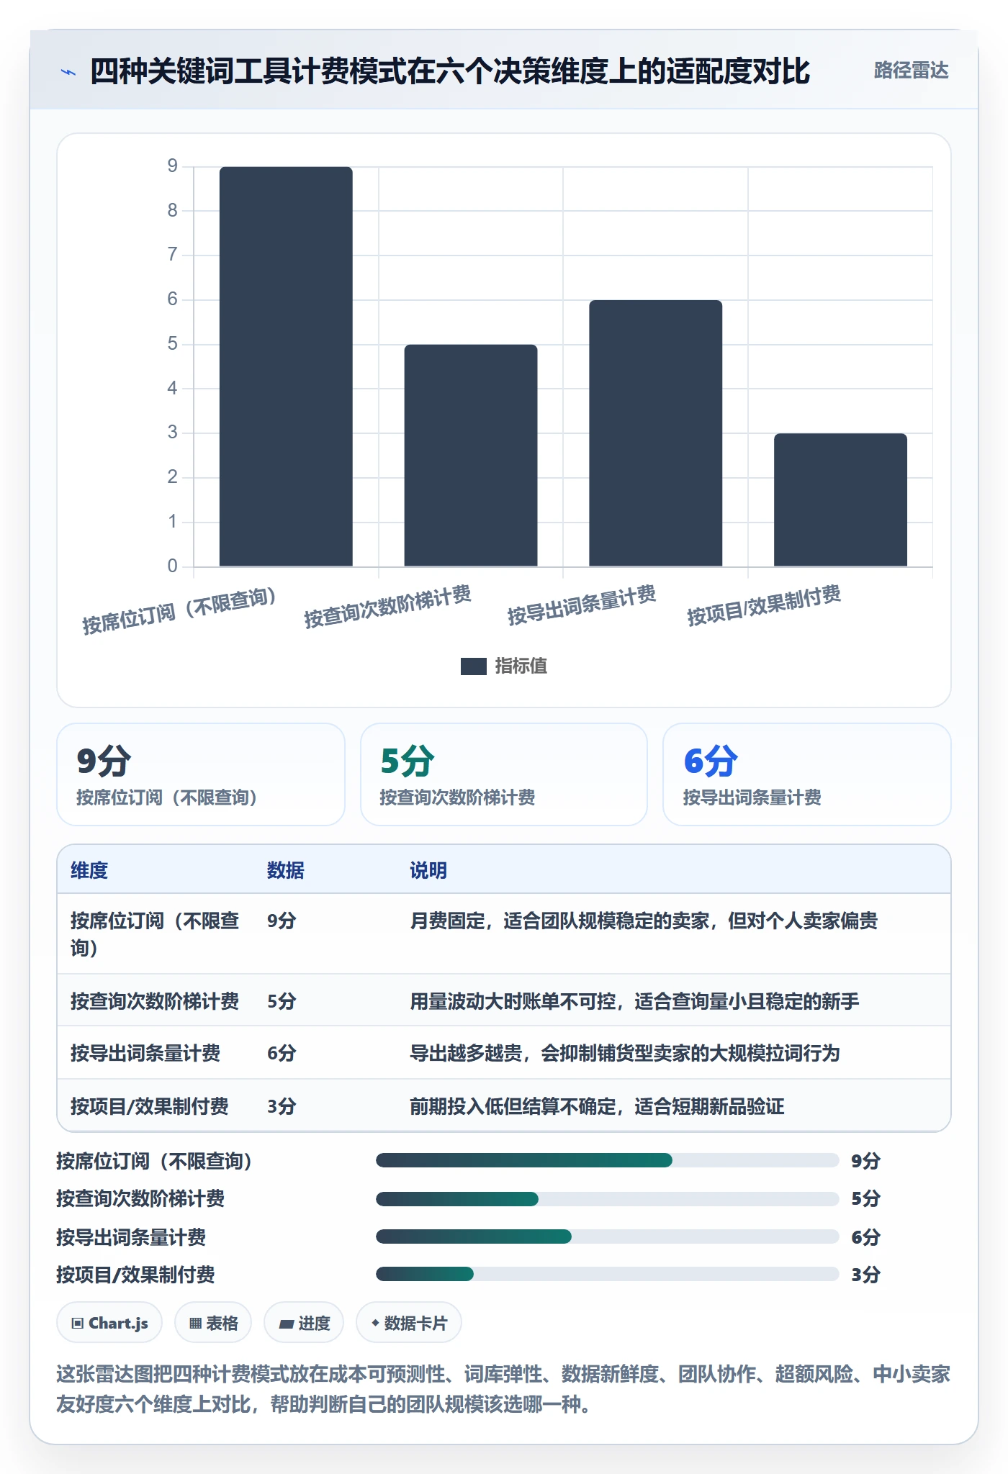Screen dimensions: 1008x1474
Task: Click the 指标值 legend label
Action: [x=521, y=666]
